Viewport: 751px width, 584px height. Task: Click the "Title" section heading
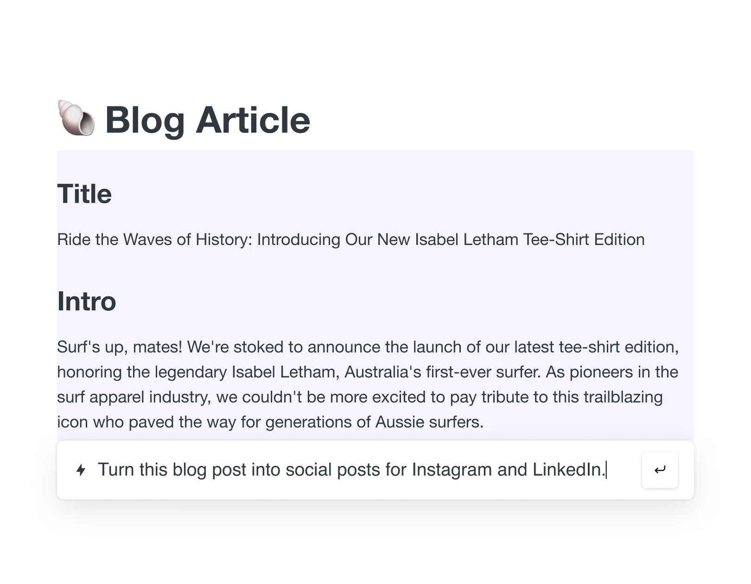[84, 194]
